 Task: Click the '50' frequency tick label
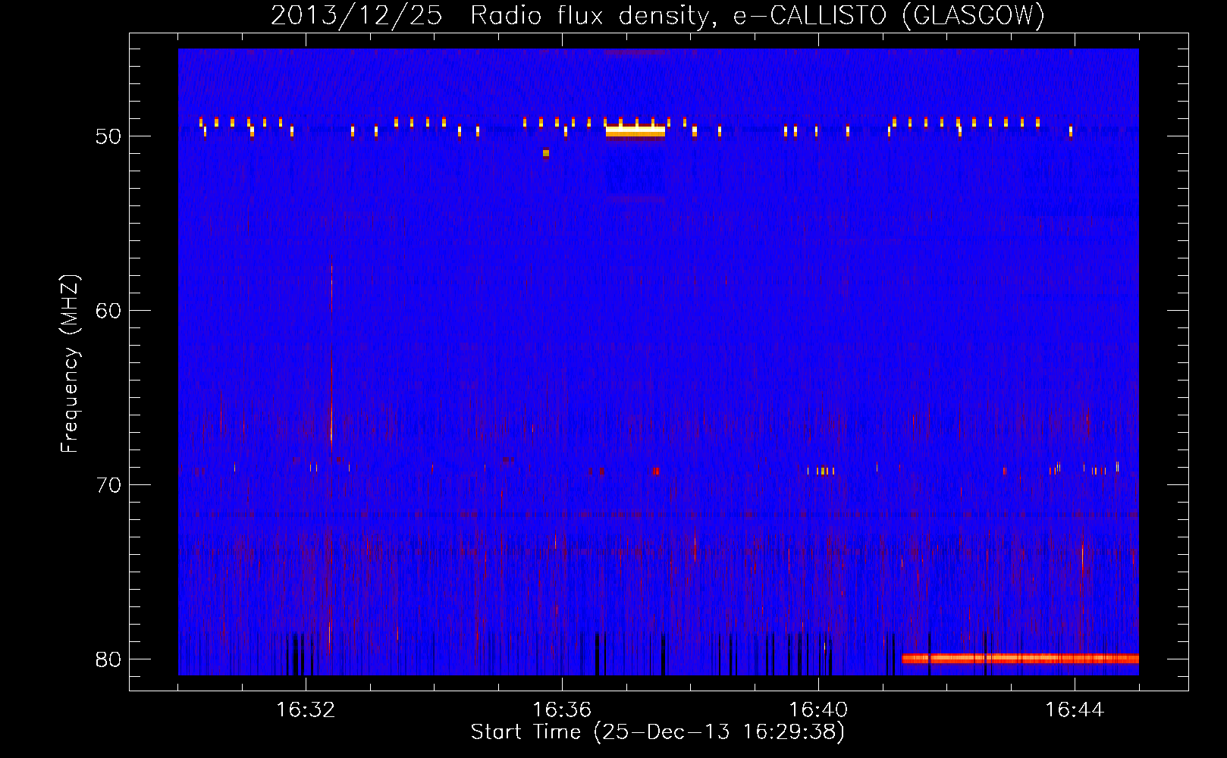(108, 136)
